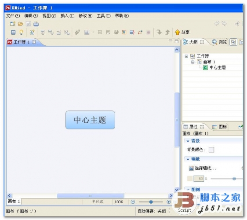Open the 插入(I) menu
The width and height of the screenshot is (247, 220).
[67, 16]
